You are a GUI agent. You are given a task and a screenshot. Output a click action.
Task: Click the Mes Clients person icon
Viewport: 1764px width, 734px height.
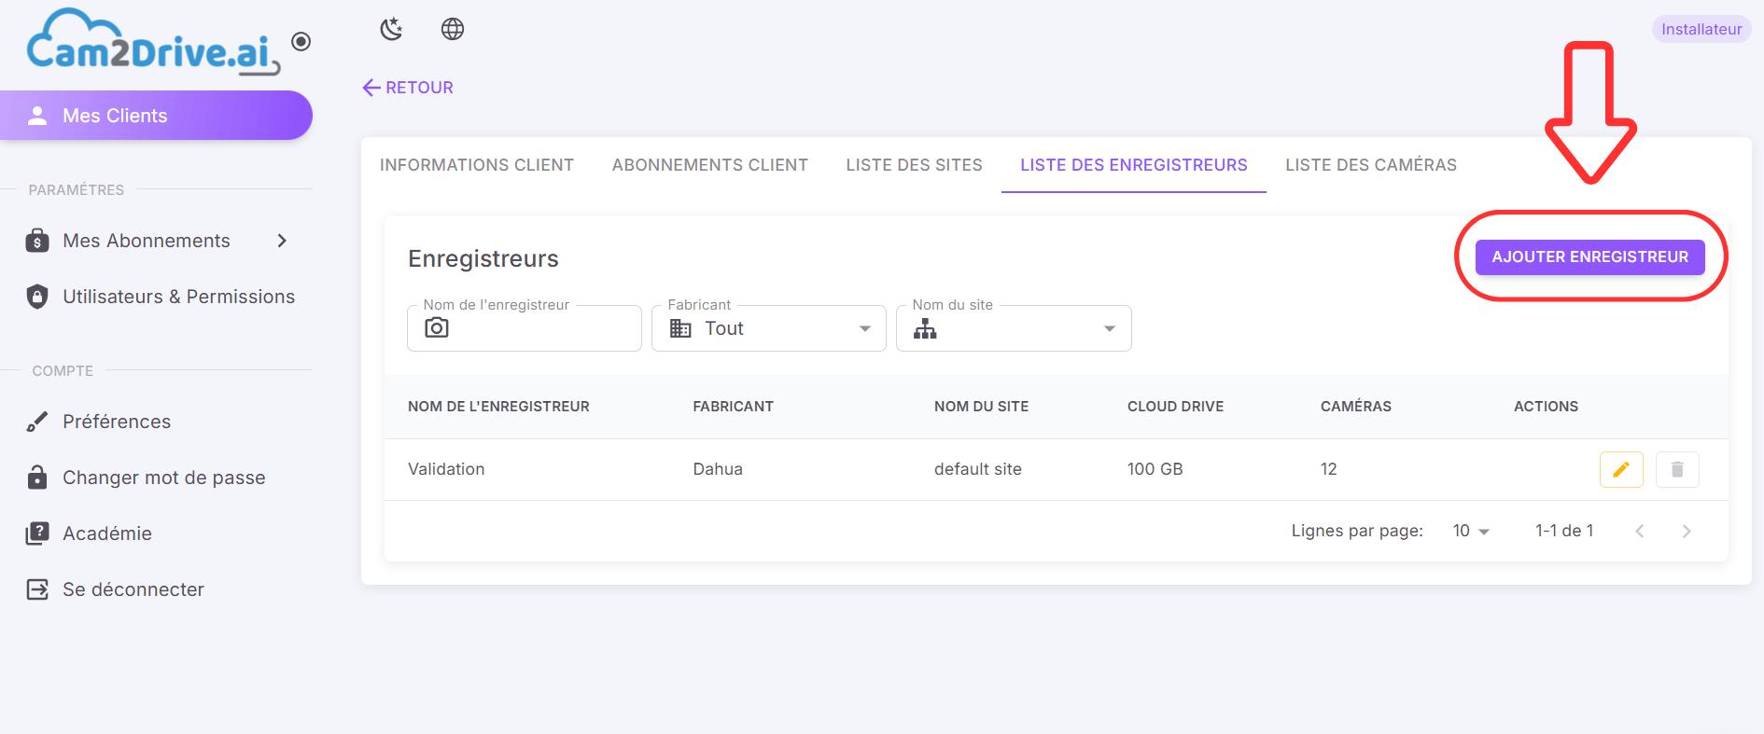[x=37, y=116]
